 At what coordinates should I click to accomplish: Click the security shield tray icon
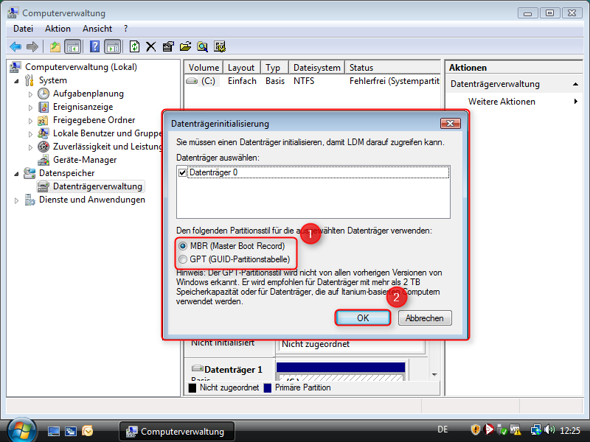coord(475,429)
